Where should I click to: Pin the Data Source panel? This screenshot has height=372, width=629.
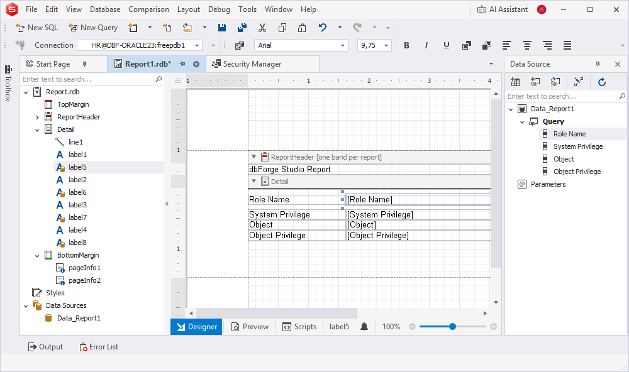(598, 64)
